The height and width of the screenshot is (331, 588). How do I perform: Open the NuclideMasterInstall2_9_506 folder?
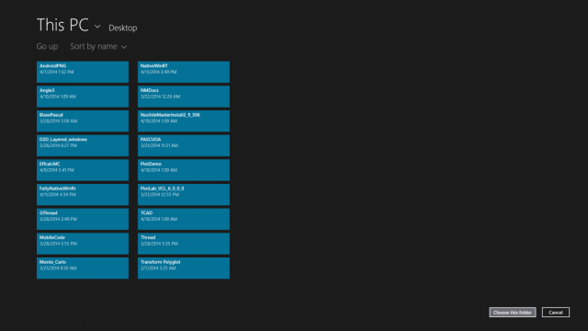pyautogui.click(x=184, y=120)
